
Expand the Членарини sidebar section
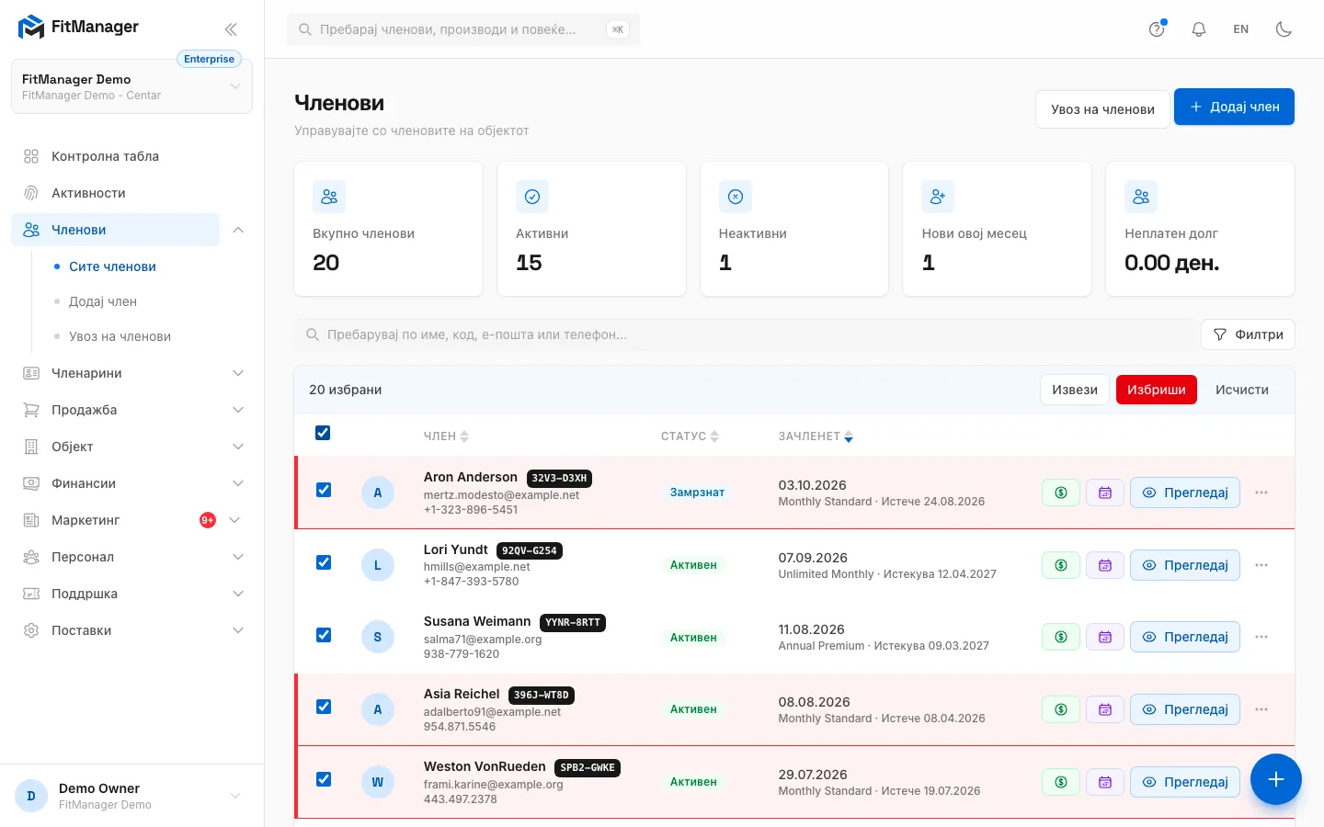132,373
